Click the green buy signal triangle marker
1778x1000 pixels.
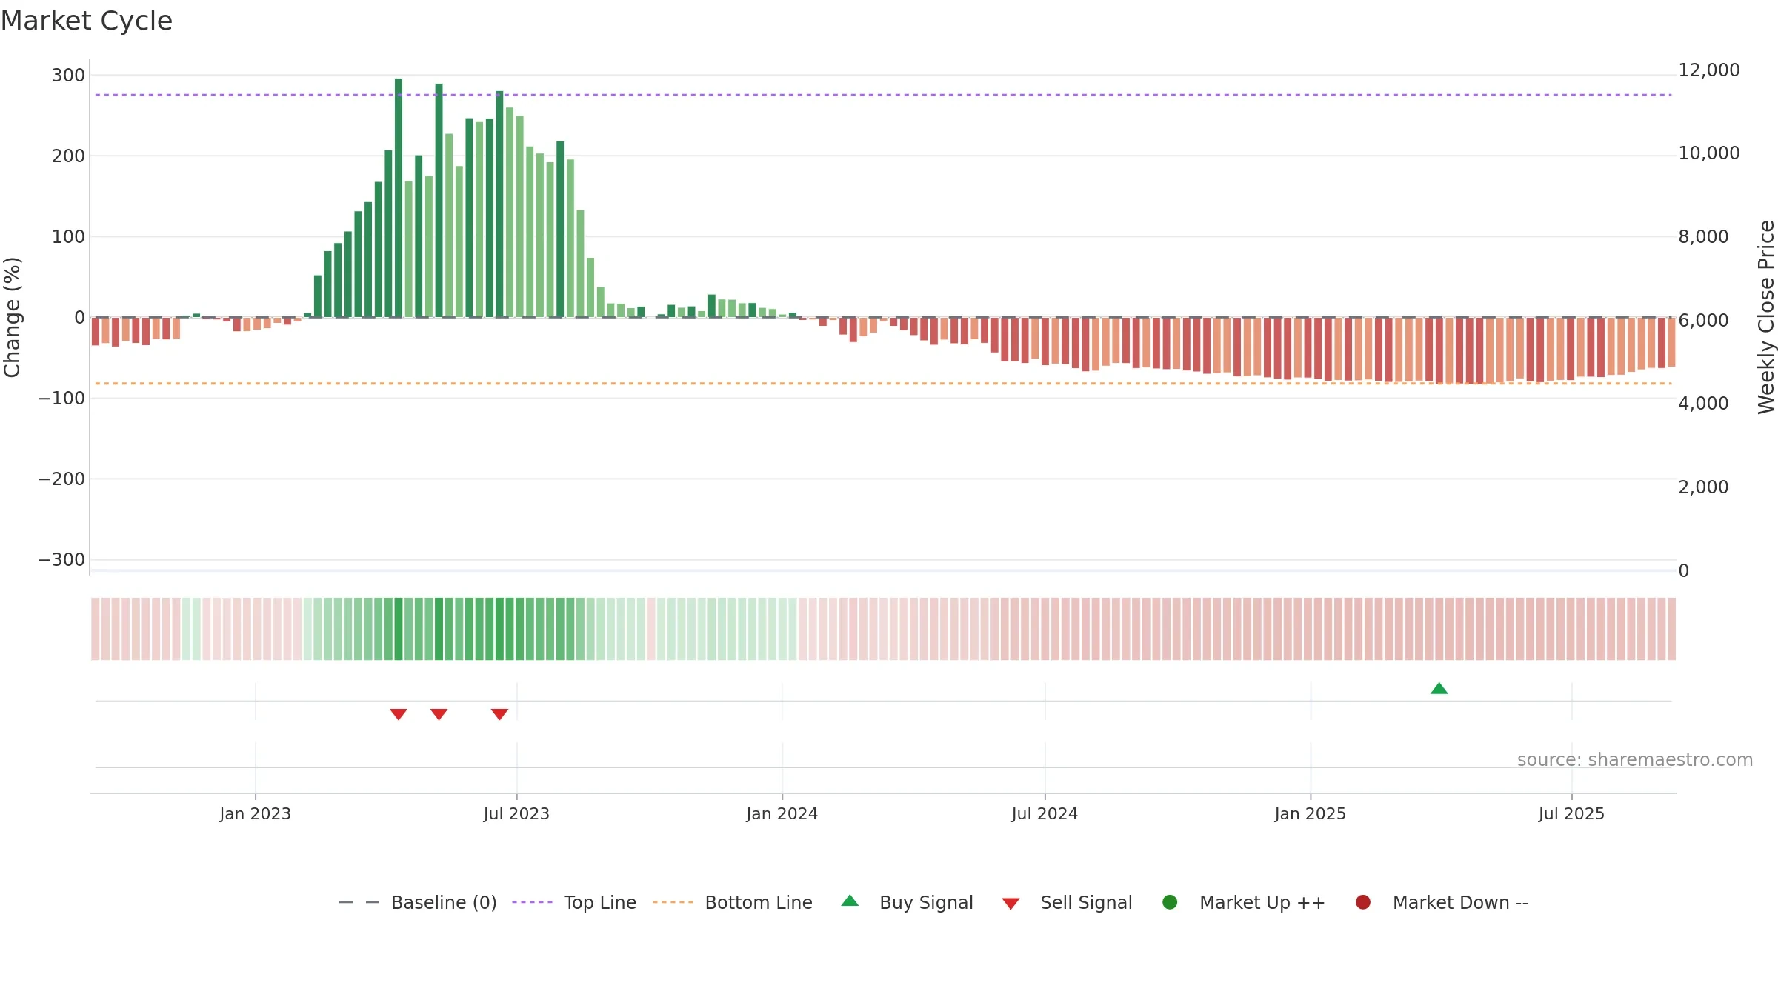click(x=1439, y=689)
